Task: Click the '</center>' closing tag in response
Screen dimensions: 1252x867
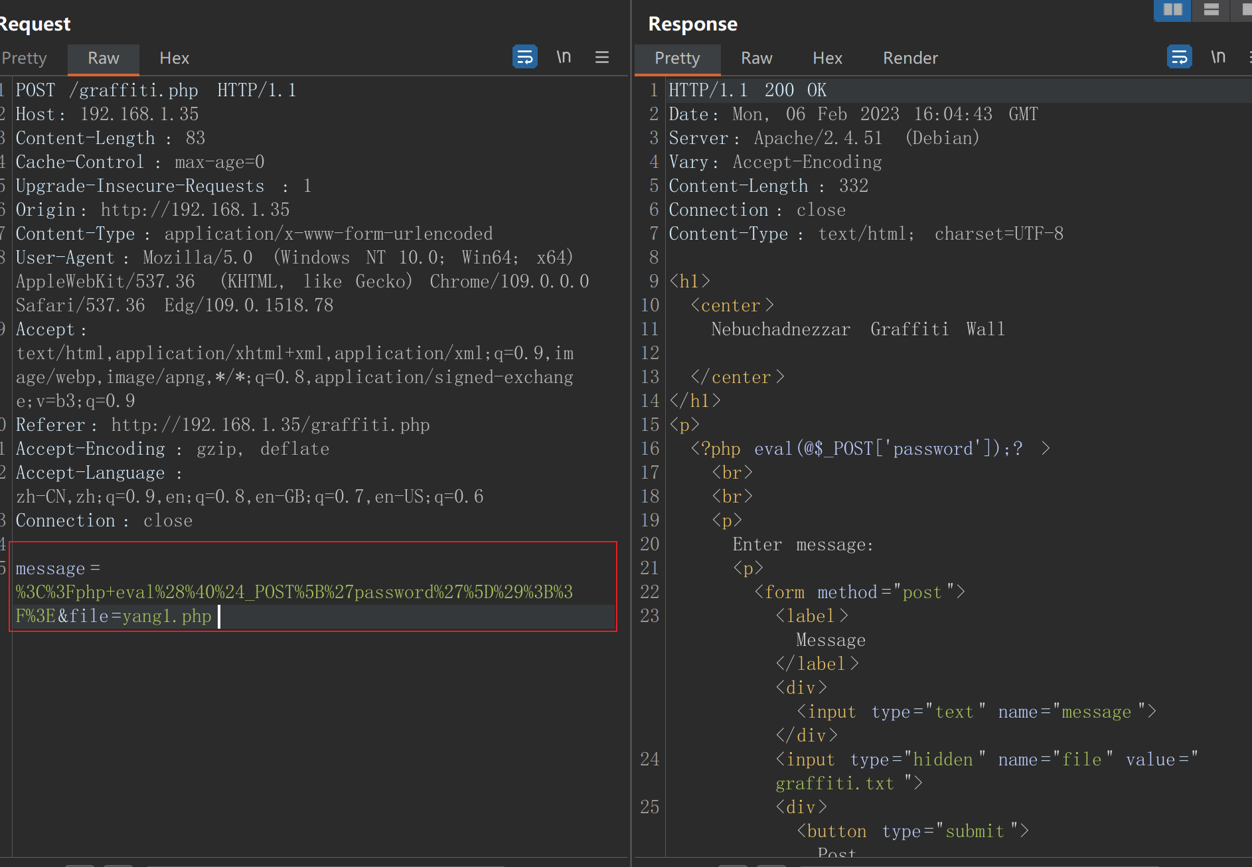Action: 738,377
